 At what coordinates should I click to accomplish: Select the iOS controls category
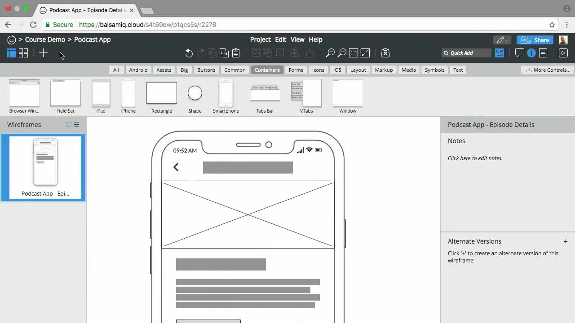pos(337,70)
